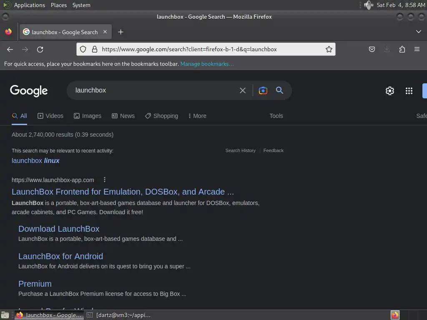427x320 pixels.
Task: Open the Download LaunchBox sitelink
Action: 59,229
